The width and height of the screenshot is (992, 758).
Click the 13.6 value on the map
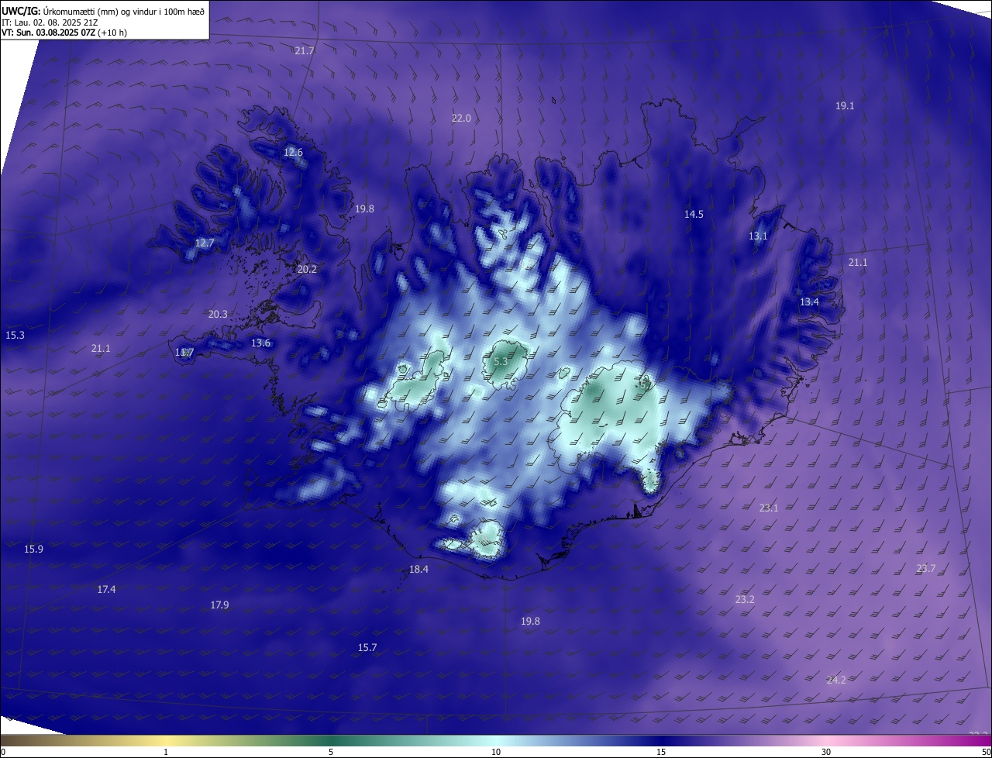coord(260,343)
